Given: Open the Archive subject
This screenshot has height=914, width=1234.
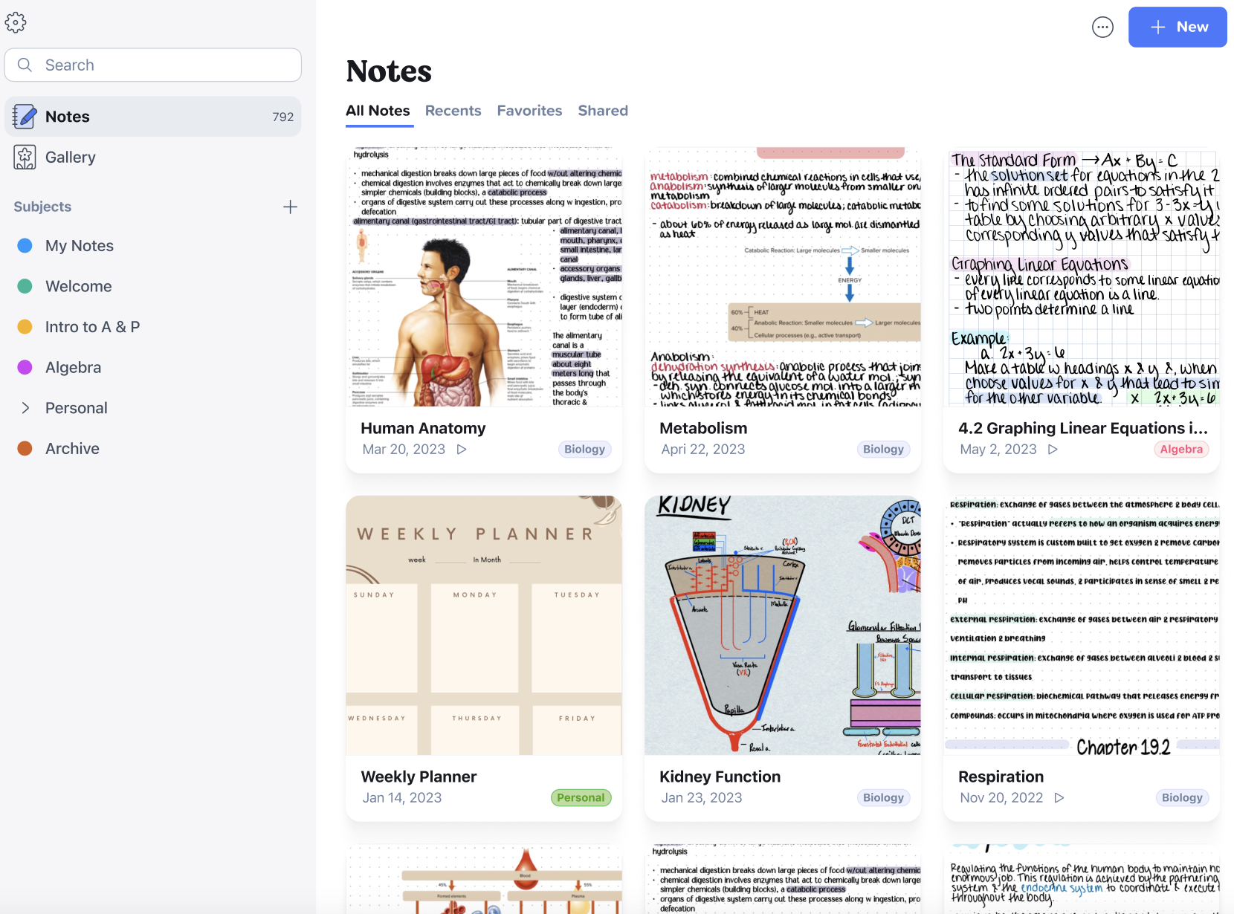Looking at the screenshot, I should (x=71, y=448).
